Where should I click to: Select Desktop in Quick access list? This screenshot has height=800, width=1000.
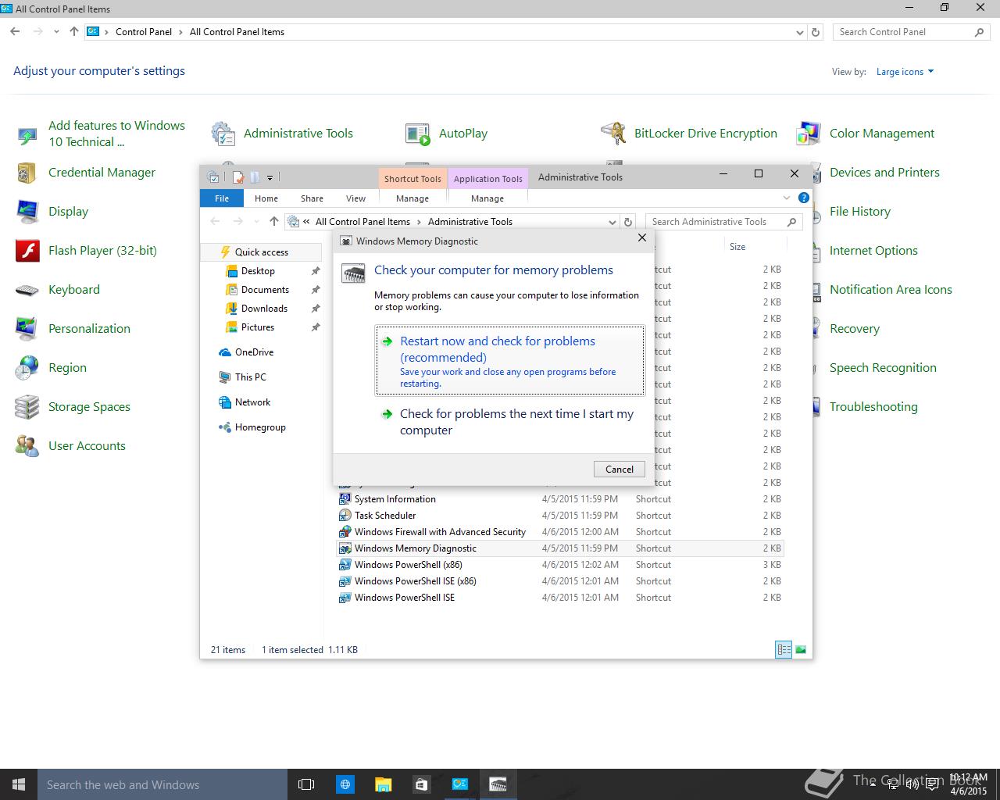point(258,271)
